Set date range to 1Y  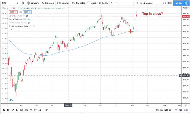click(31, 110)
